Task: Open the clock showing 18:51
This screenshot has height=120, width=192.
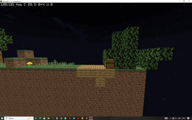Action: [183, 118]
